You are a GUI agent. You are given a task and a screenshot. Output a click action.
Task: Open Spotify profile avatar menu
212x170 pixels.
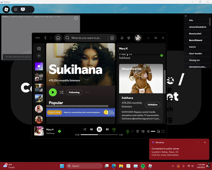(x=138, y=38)
